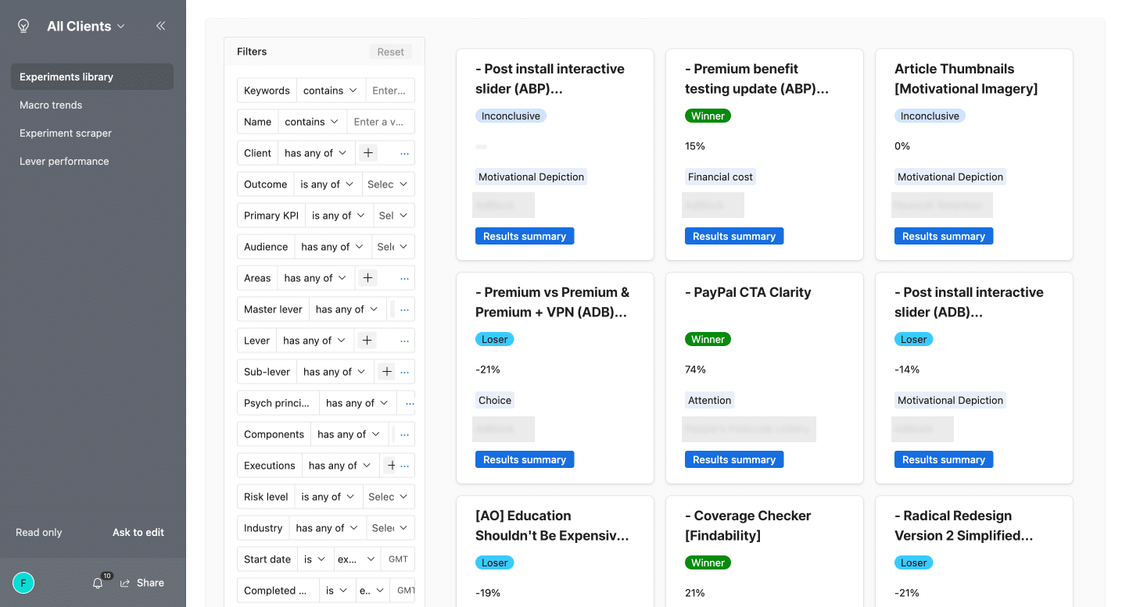The image size is (1122, 607).
Task: Add a Client filter value with plus
Action: pyautogui.click(x=368, y=153)
